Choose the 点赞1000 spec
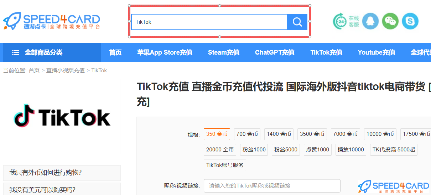Image resolution: width=431 pixels, height=195 pixels. click(317, 150)
